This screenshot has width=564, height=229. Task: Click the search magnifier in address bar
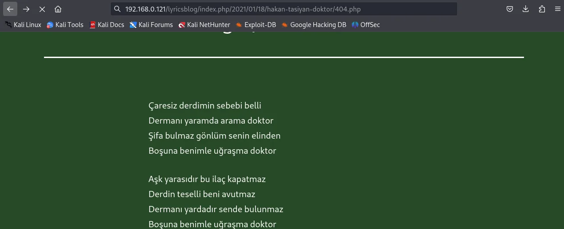[x=117, y=9]
